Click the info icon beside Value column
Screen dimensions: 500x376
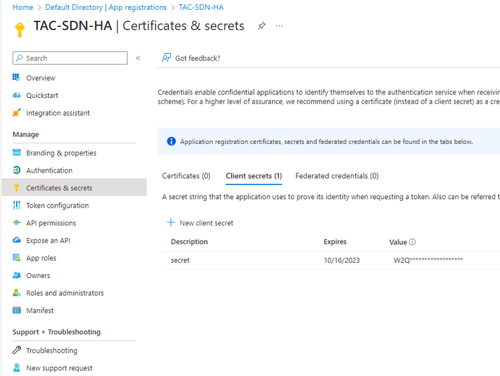412,242
